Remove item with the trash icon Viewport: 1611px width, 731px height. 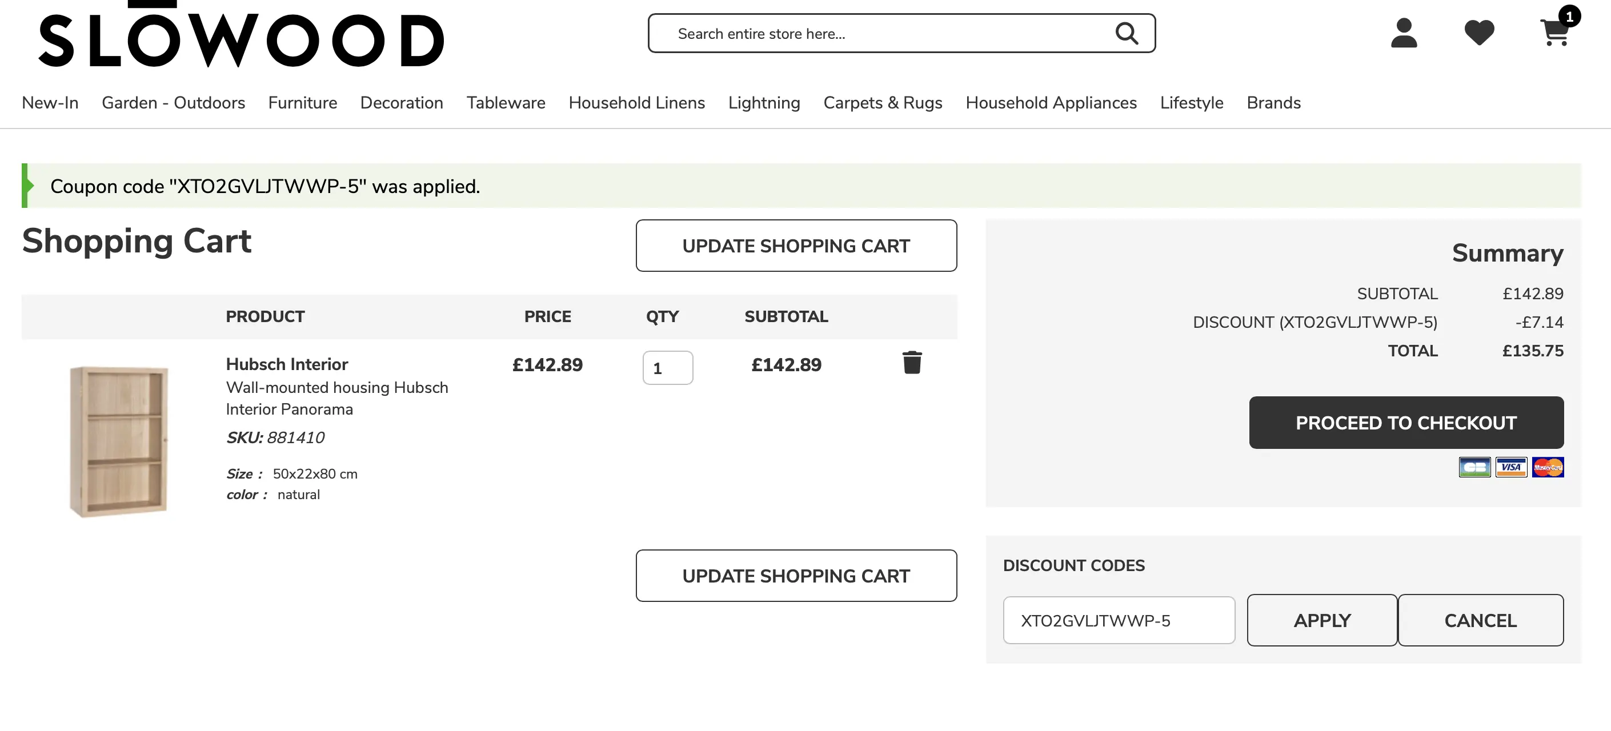pos(912,363)
